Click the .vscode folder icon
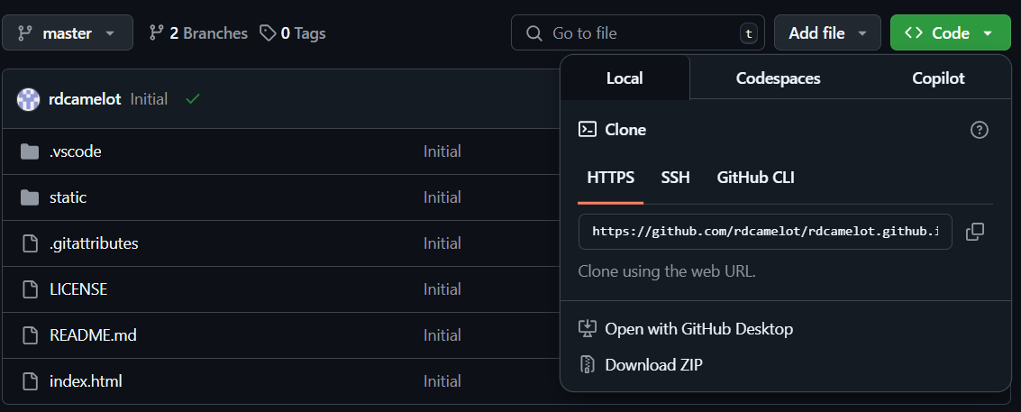The width and height of the screenshot is (1021, 412). point(30,151)
